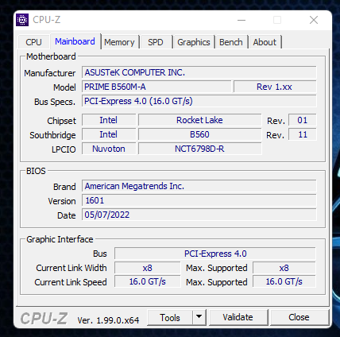
Task: Click the southbridge revision 11 value
Action: [302, 134]
